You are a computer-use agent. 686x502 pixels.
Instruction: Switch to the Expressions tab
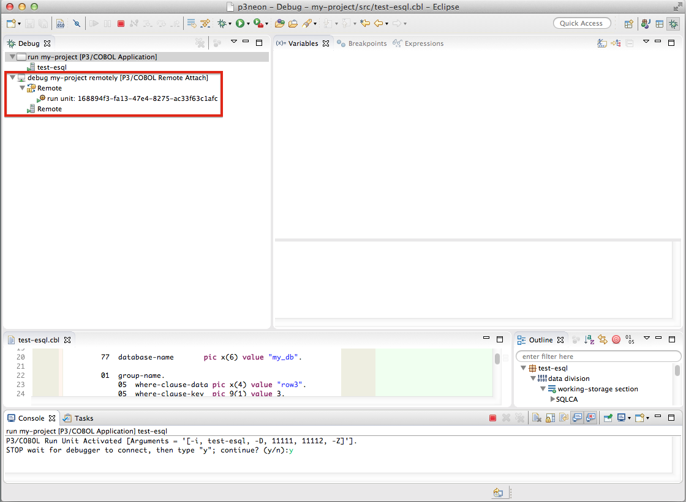[418, 43]
